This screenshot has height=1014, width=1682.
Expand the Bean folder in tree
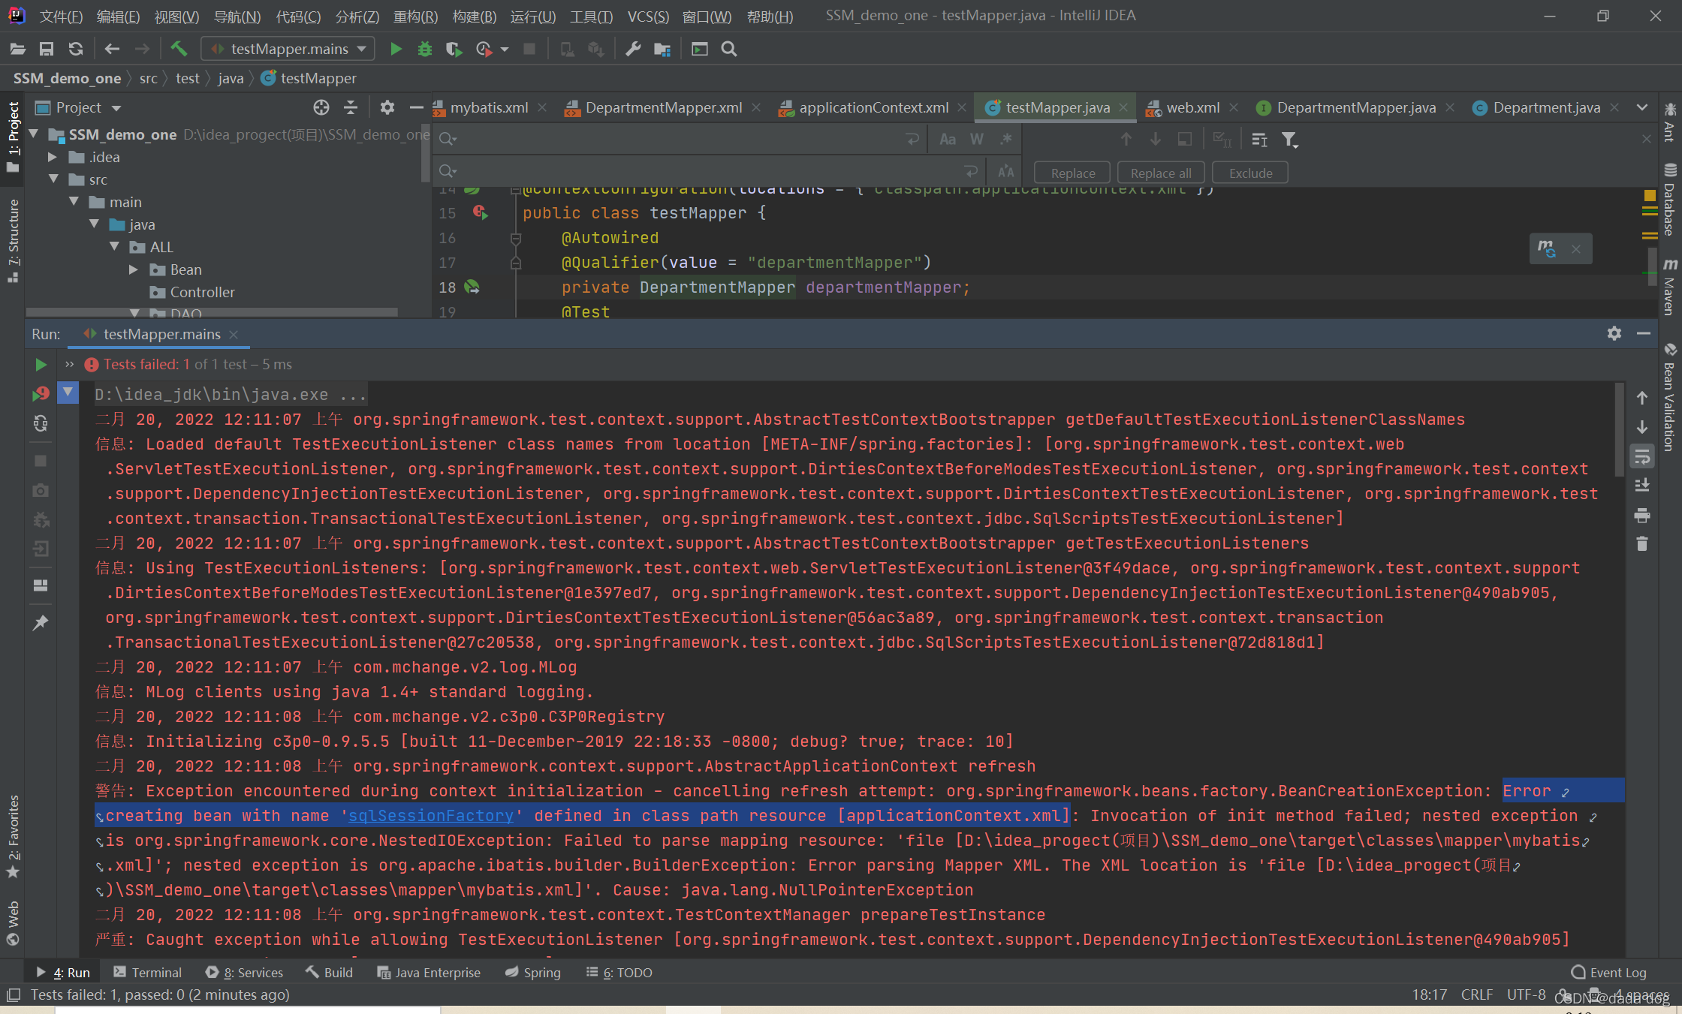(134, 269)
